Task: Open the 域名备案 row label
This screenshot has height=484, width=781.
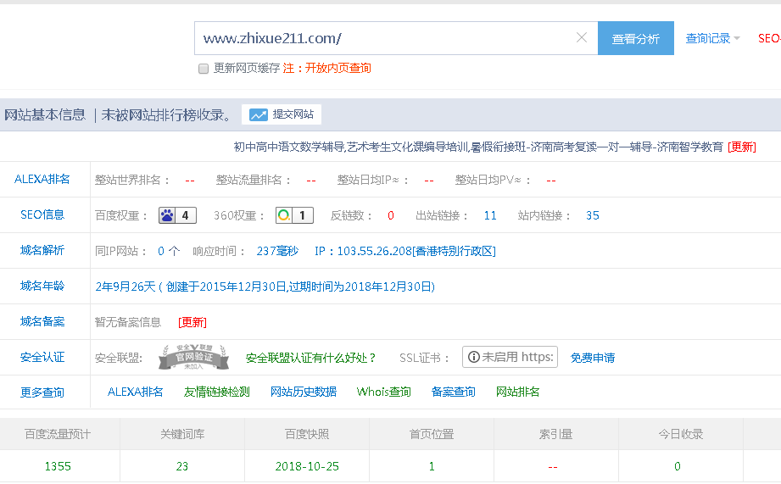Action: pyautogui.click(x=42, y=321)
